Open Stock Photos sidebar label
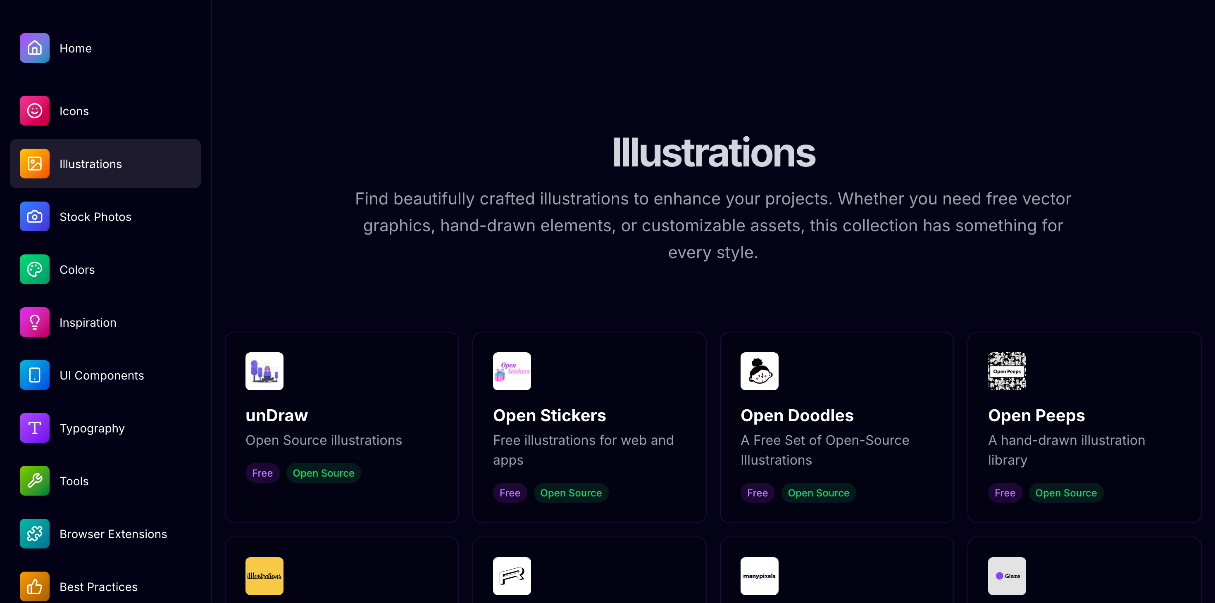The width and height of the screenshot is (1215, 603). (95, 216)
